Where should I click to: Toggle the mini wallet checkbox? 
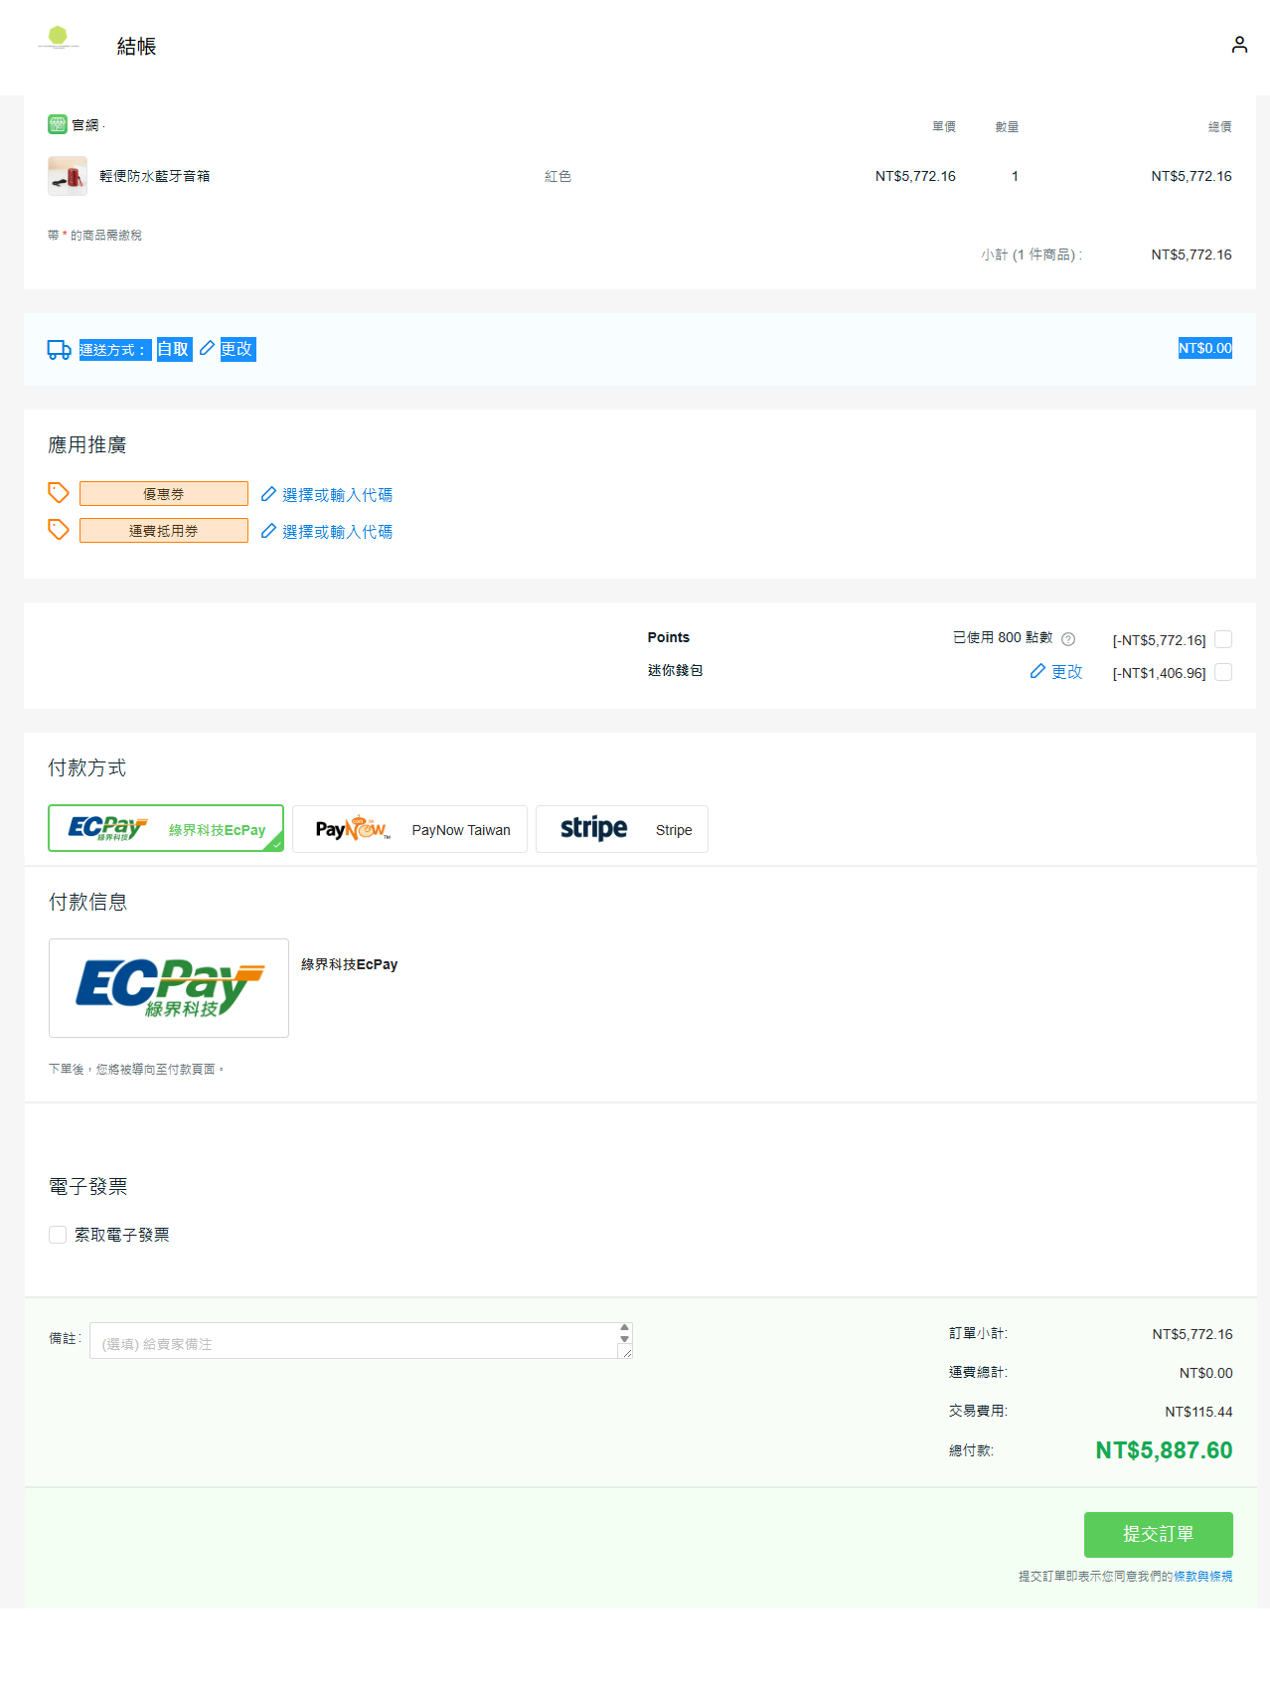pyautogui.click(x=1223, y=672)
